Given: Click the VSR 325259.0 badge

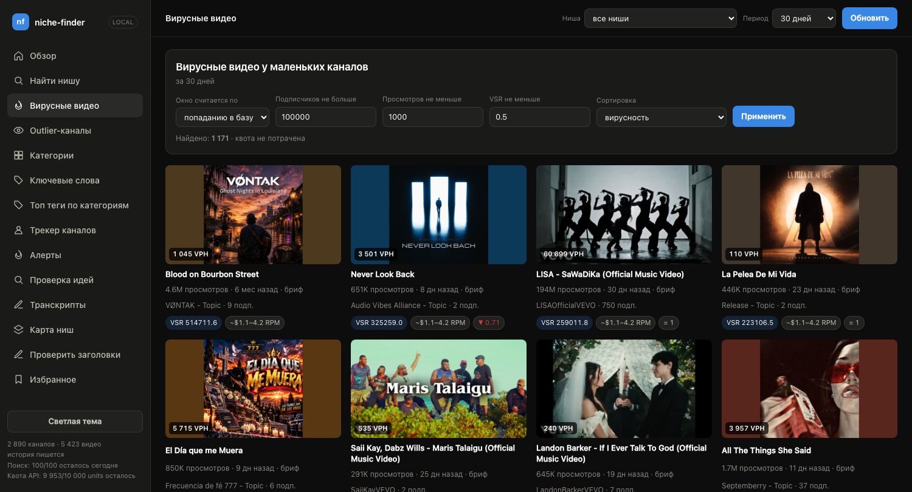Looking at the screenshot, I should coord(379,323).
